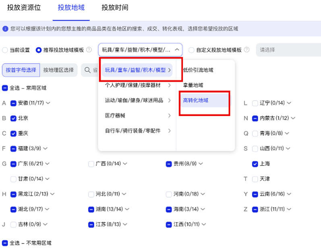The image size is (321, 250).
Task: Select 运动/瑜伽/健身/球迷用品 category item
Action: point(137,101)
